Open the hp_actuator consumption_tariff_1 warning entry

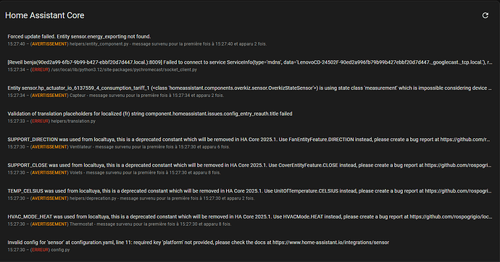tap(250, 92)
